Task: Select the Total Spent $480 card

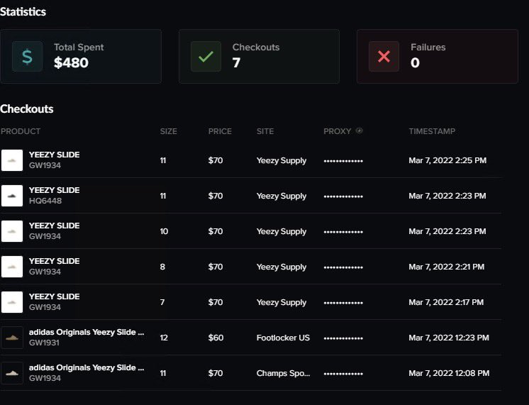Action: pyautogui.click(x=81, y=56)
